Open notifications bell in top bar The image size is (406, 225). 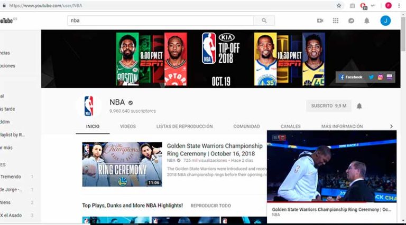click(x=367, y=21)
